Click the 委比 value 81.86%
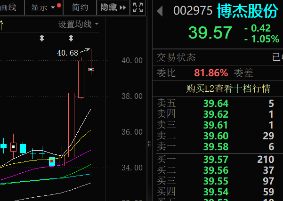This screenshot has width=283, height=201. point(211,73)
